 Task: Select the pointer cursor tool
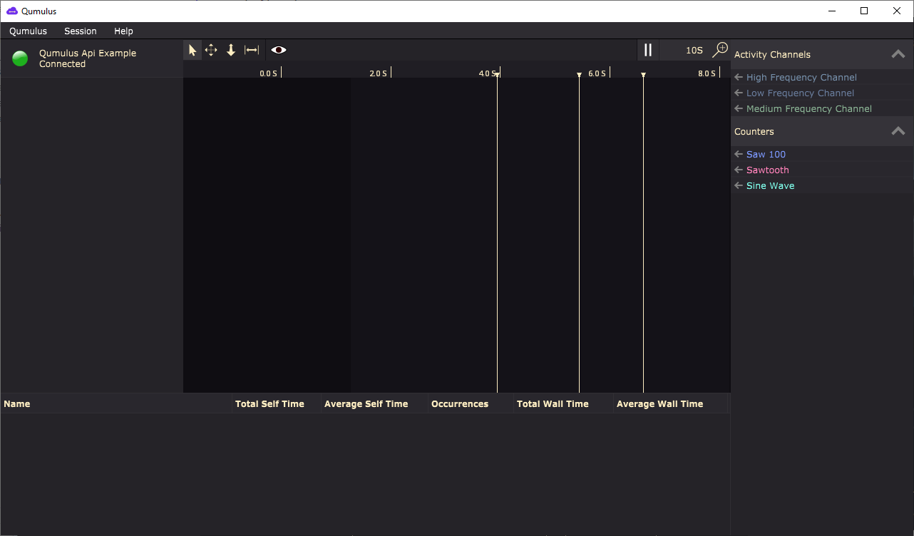click(192, 50)
